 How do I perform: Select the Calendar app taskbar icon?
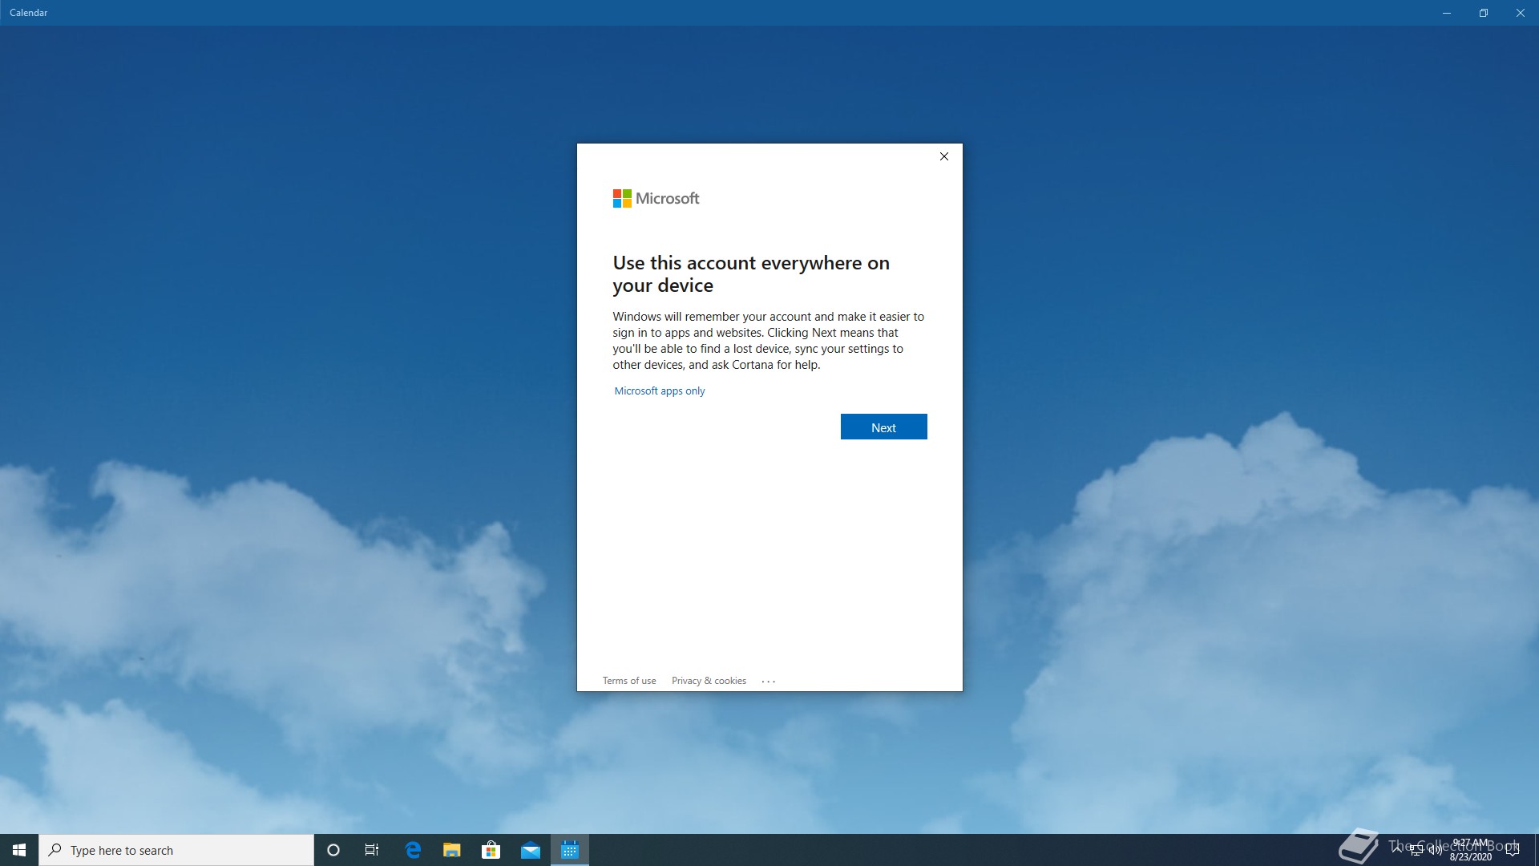[x=569, y=850]
